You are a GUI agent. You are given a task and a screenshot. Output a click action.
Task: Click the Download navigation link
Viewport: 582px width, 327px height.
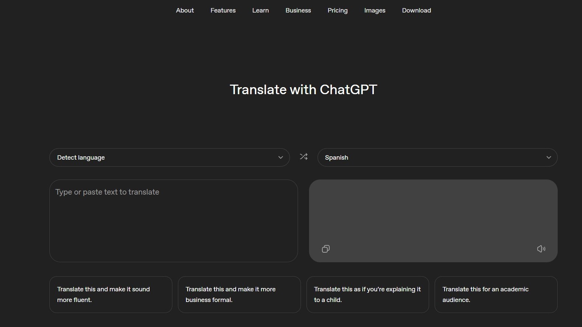pos(416,10)
